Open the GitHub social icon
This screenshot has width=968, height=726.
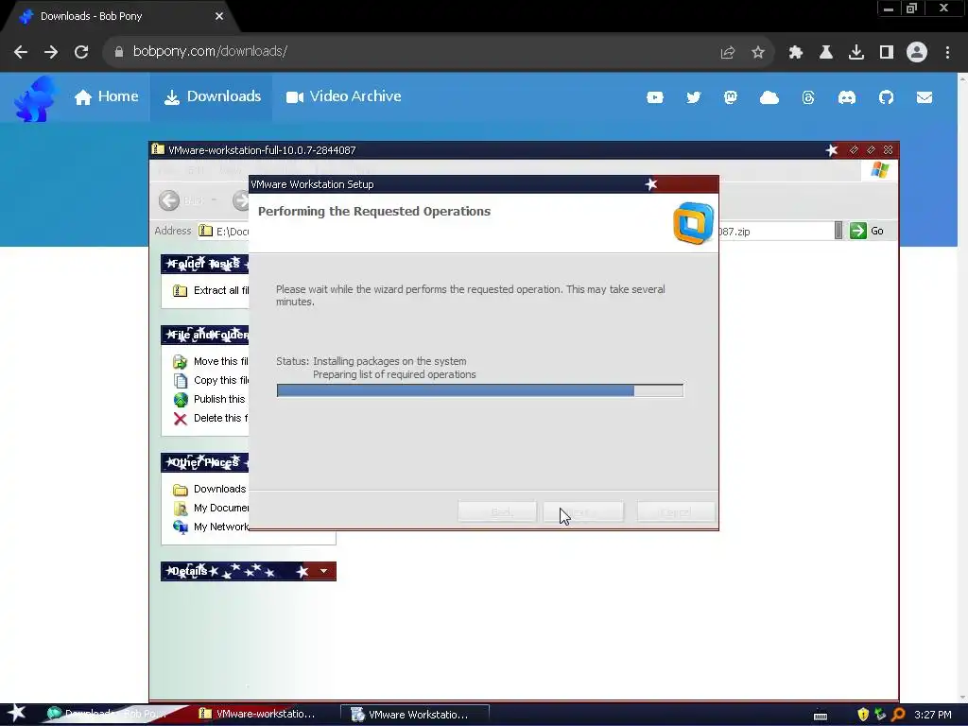click(x=886, y=97)
